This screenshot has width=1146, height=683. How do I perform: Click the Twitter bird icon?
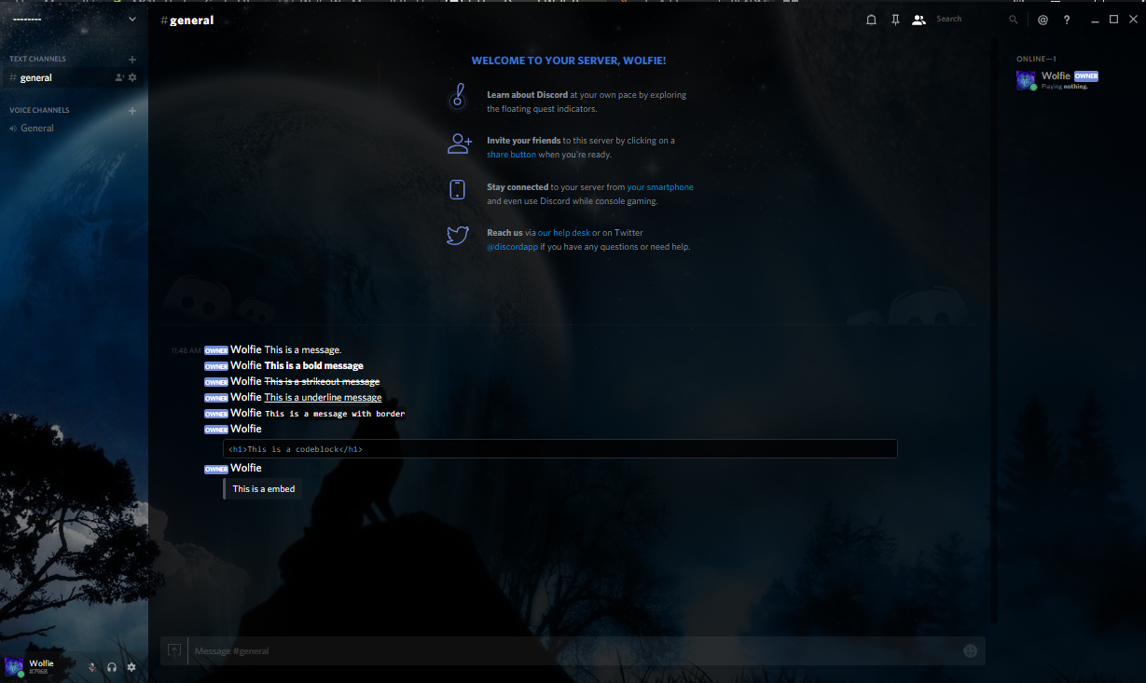(457, 236)
